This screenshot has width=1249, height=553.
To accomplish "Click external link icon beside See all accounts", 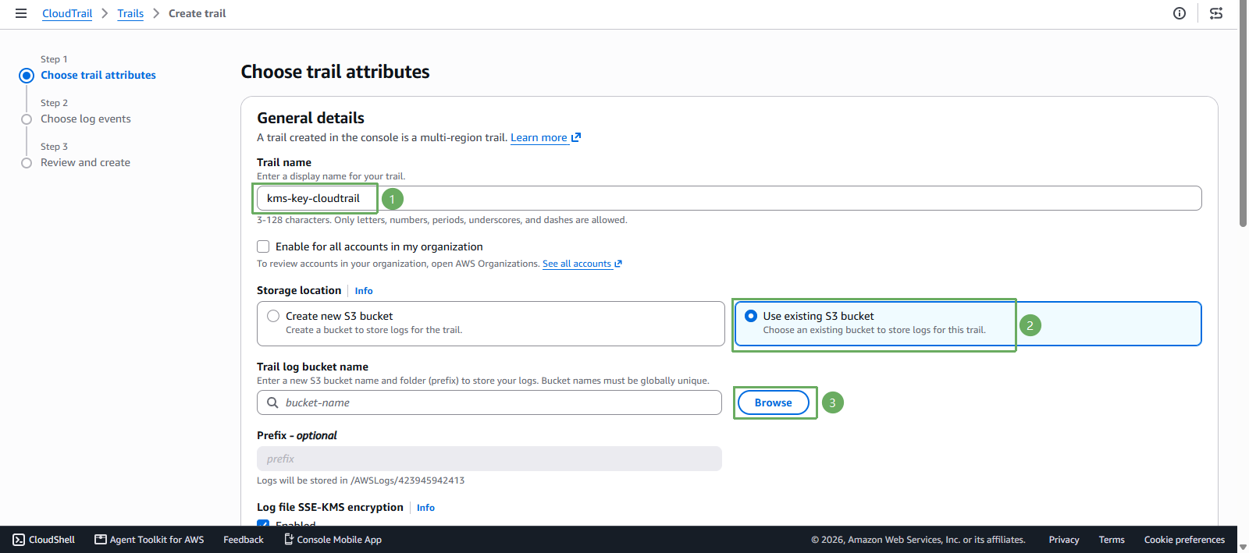I will coord(618,264).
